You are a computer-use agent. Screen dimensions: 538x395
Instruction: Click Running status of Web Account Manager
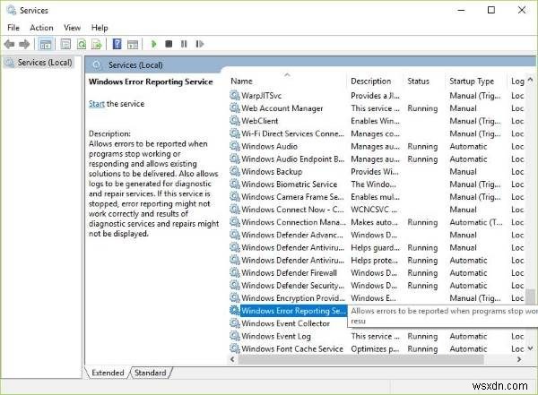(422, 108)
